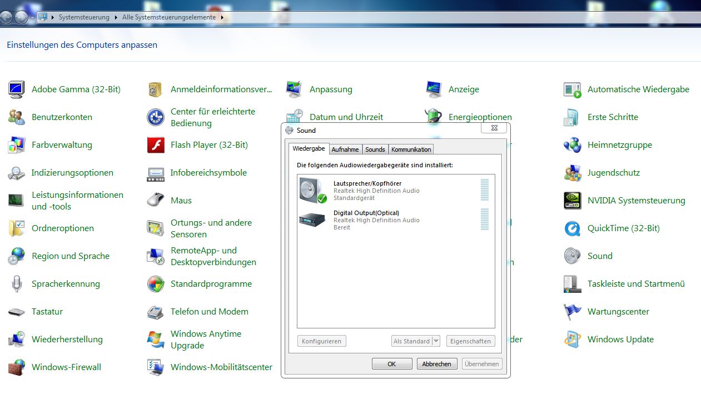This screenshot has height=419, width=701.
Task: Expand dropdown after Systemsteuerung in address bar
Action: pyautogui.click(x=116, y=17)
